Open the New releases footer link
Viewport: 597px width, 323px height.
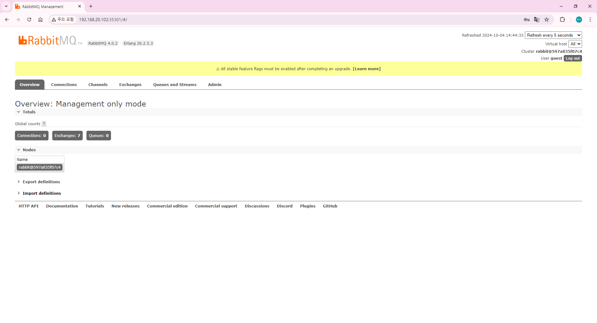click(x=126, y=206)
